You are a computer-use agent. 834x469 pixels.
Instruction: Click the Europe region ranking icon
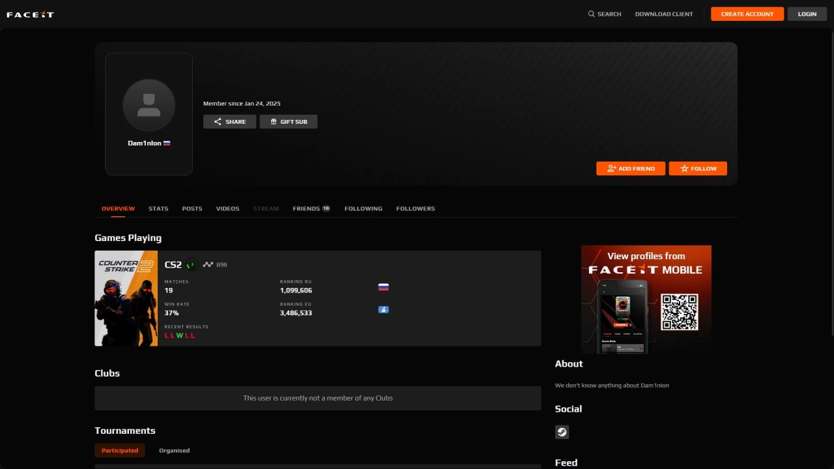point(383,310)
